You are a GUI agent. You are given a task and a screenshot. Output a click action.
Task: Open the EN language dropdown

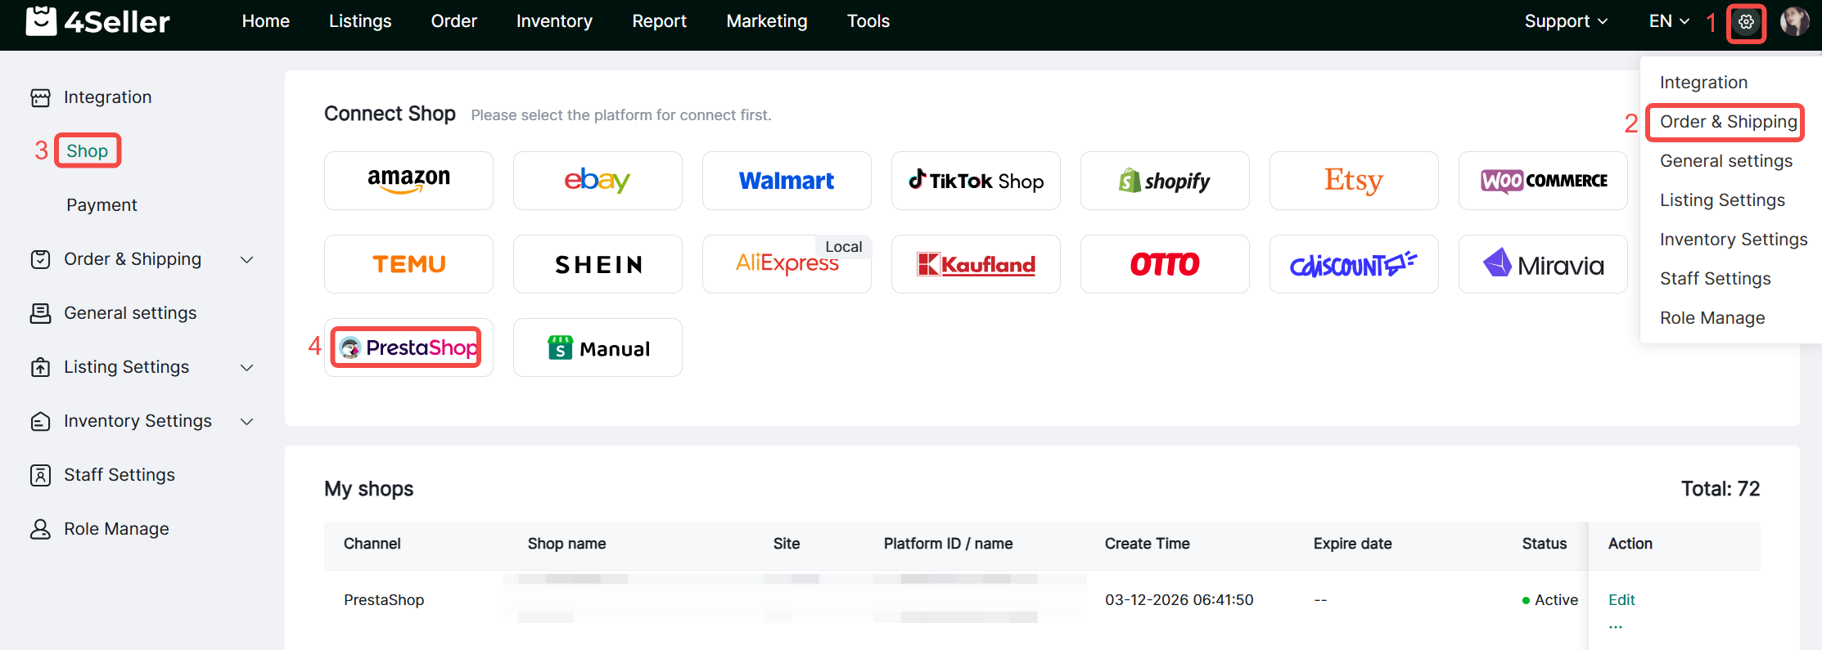tap(1668, 21)
